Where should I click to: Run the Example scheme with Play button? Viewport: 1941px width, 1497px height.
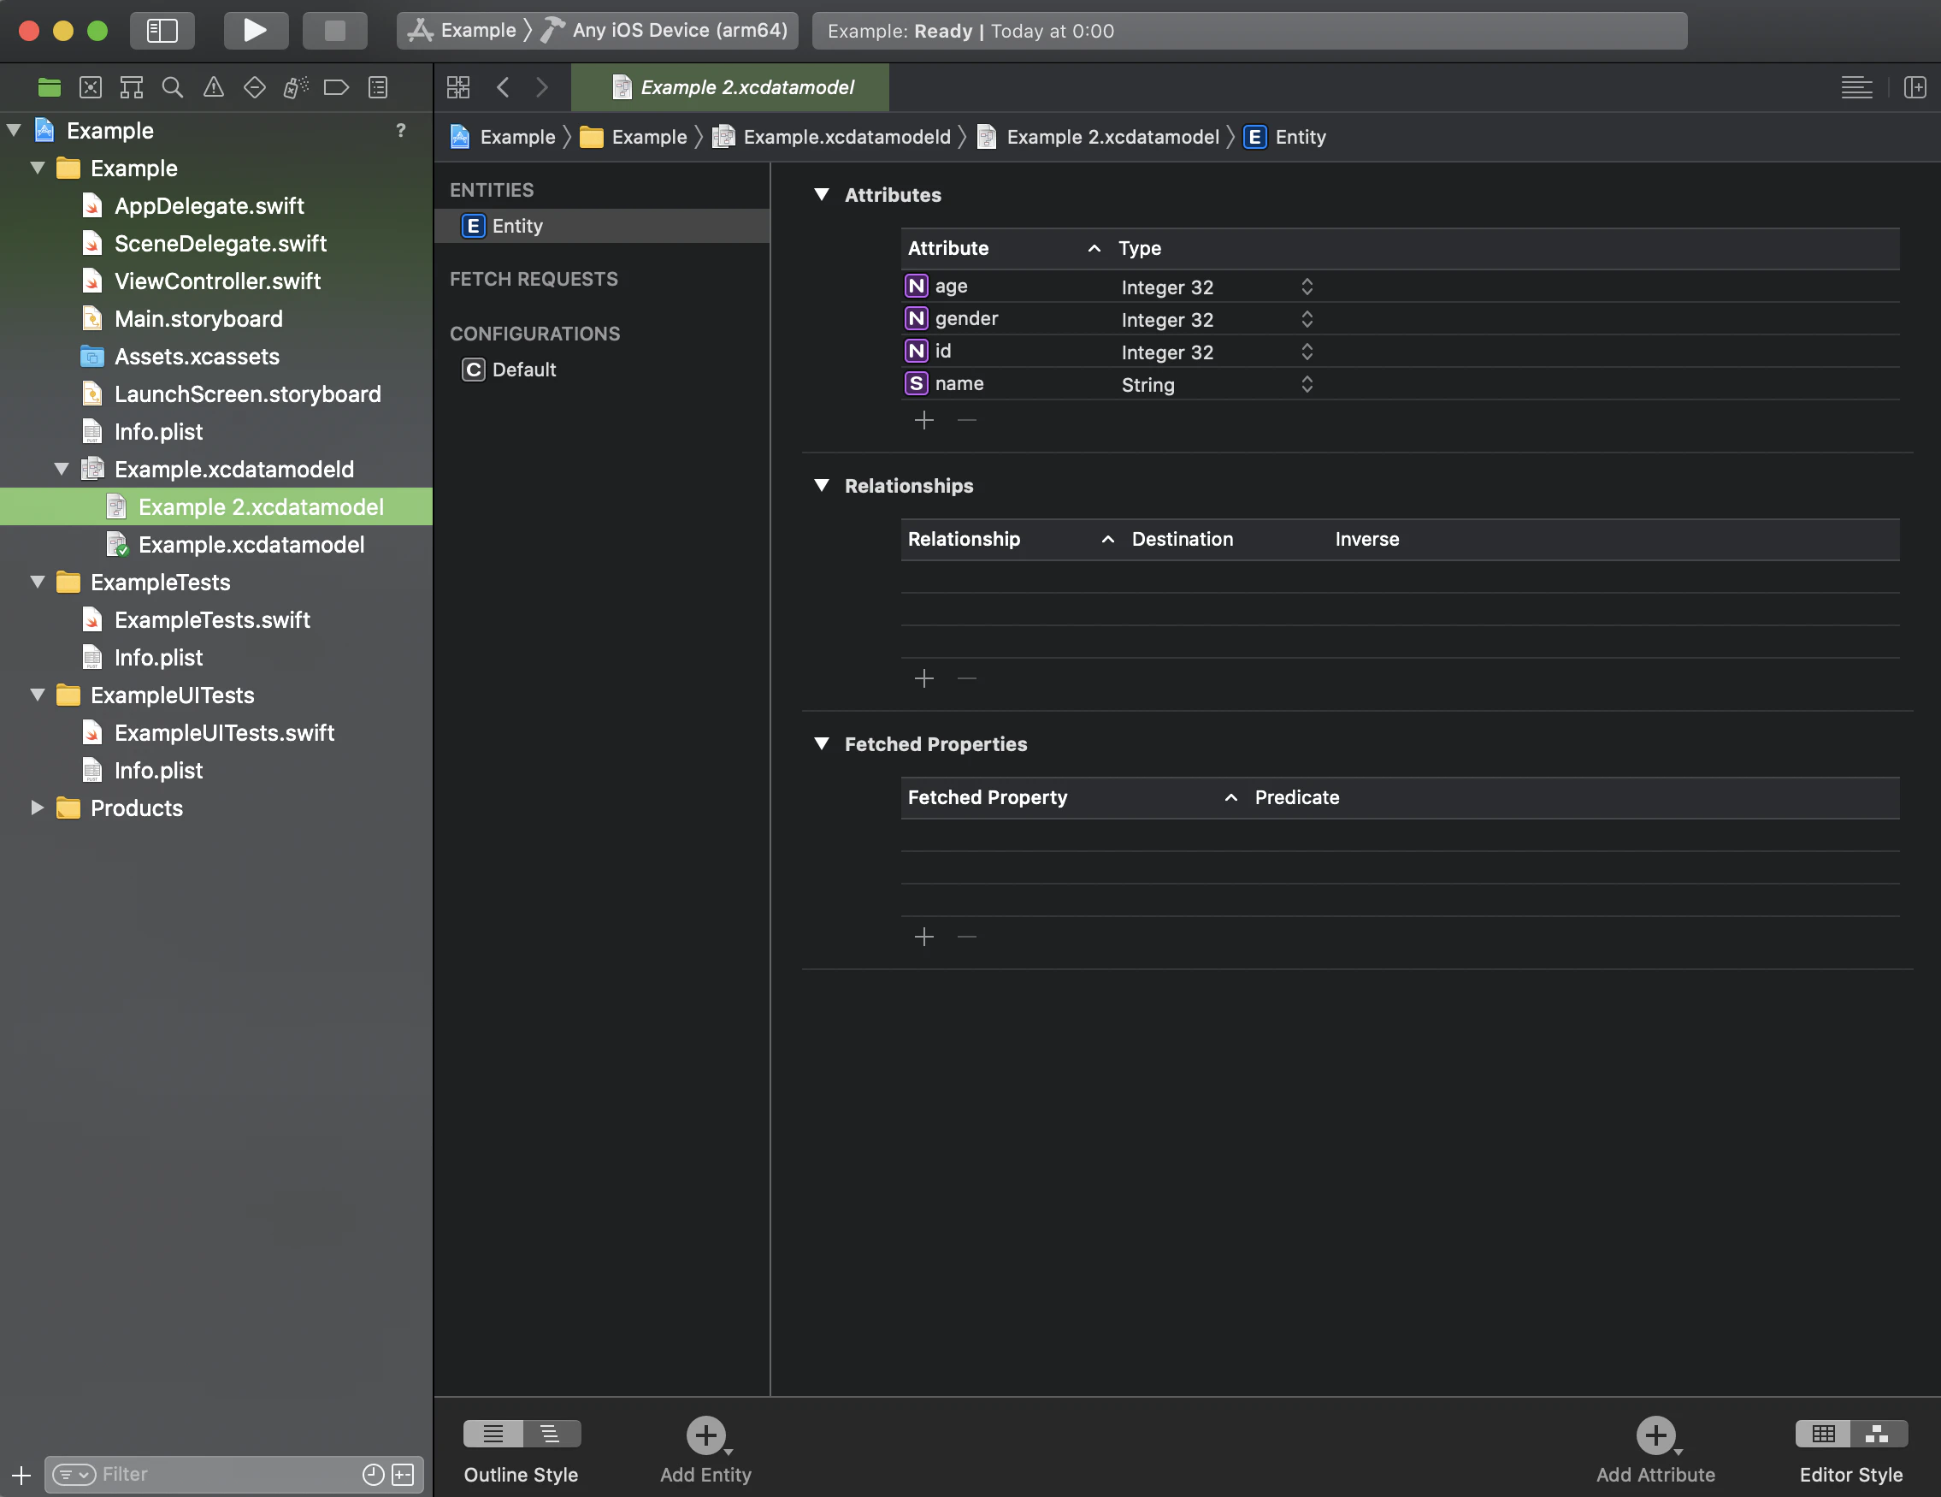[255, 30]
